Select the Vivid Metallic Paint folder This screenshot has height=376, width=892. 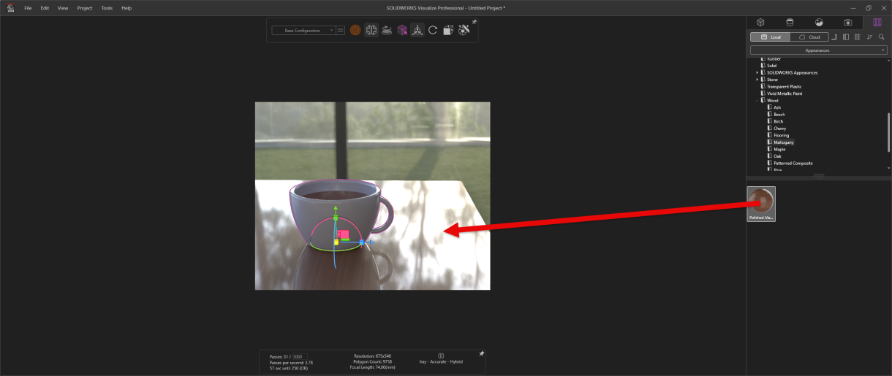coord(786,93)
